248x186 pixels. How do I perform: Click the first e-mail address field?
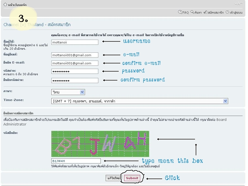tap(75, 55)
